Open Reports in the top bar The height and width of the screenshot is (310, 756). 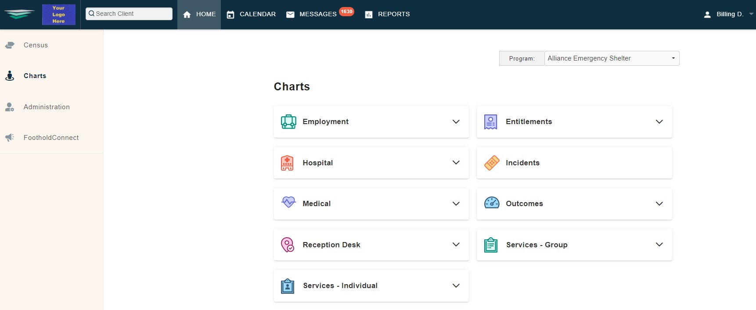[387, 14]
